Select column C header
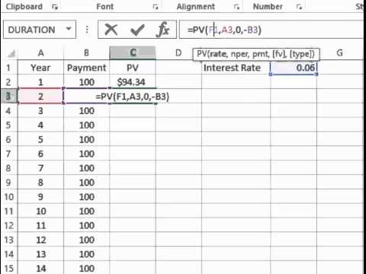This screenshot has height=274, width=366. (x=133, y=53)
